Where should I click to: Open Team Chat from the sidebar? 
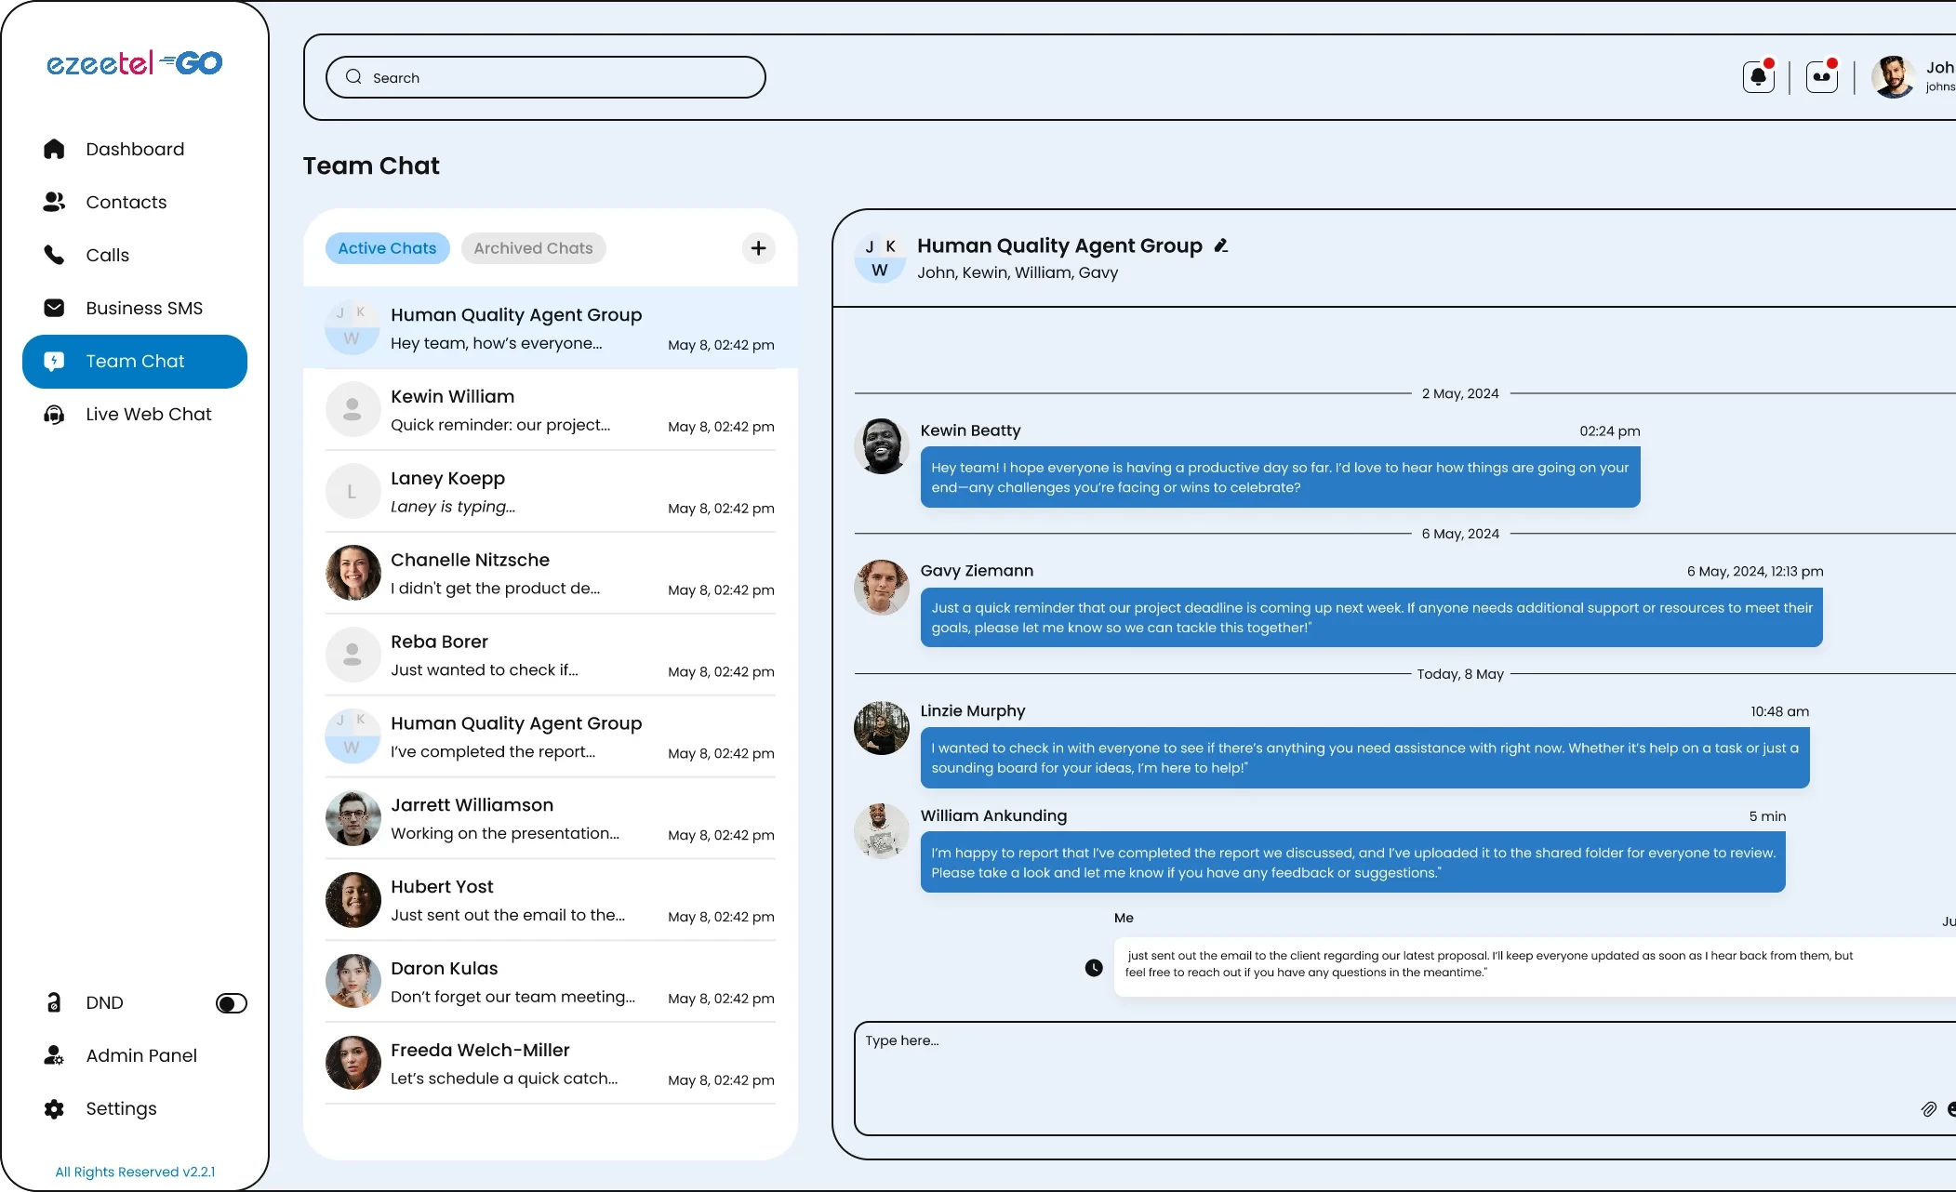pos(134,361)
